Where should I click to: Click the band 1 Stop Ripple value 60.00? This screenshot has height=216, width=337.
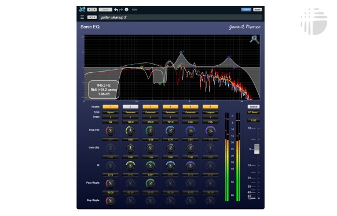(x=111, y=192)
